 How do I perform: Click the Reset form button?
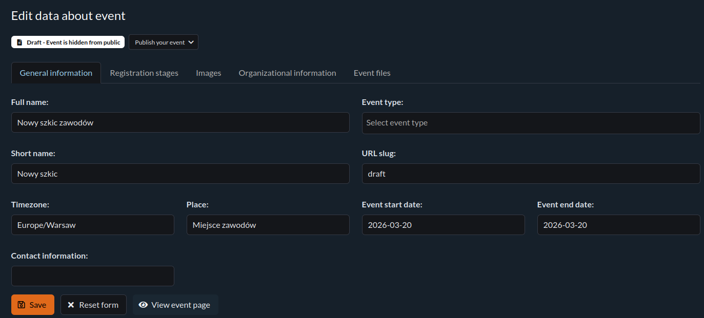[x=93, y=305]
